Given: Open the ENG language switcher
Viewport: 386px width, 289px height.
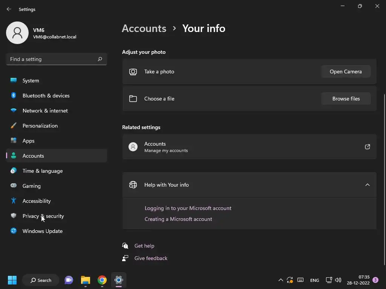Looking at the screenshot, I should 314,280.
